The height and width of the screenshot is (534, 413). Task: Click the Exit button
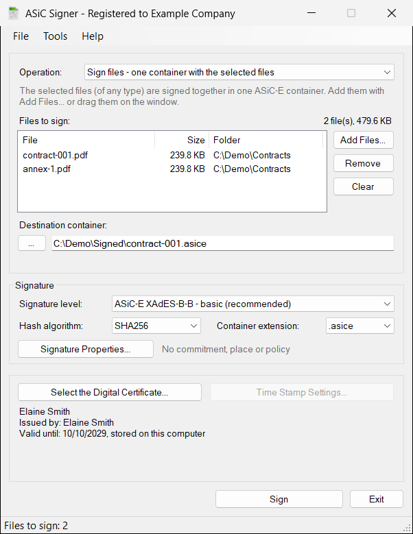click(376, 499)
